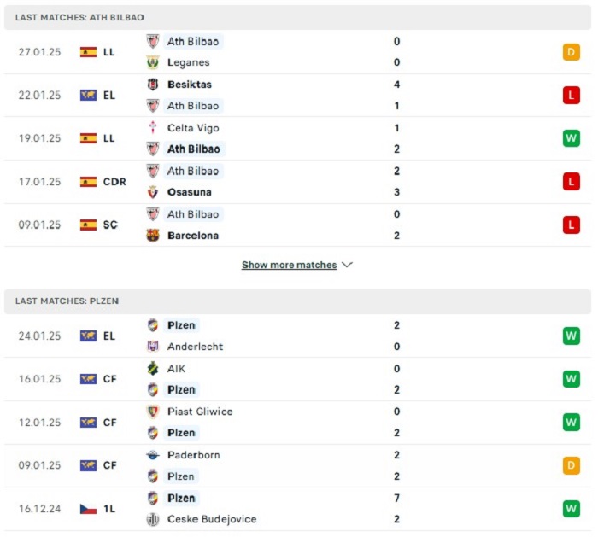Click the Anderlecht club crest icon
The width and height of the screenshot is (598, 537).
click(x=153, y=347)
